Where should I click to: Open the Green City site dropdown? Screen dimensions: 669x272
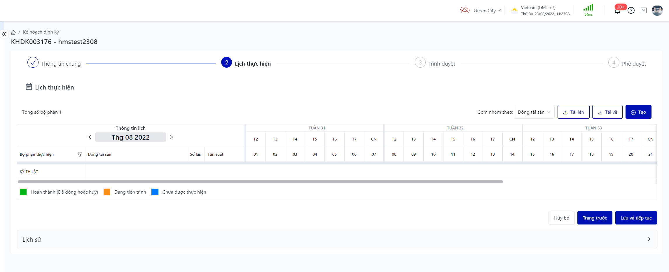point(487,10)
